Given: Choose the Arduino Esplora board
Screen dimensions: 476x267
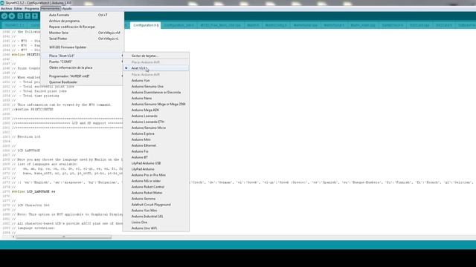Looking at the screenshot, I should (x=156, y=133).
